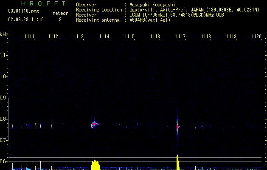Image resolution: width=267 pixels, height=170 pixels.
Task: Click the meteor count value 8
Action: click(x=60, y=20)
